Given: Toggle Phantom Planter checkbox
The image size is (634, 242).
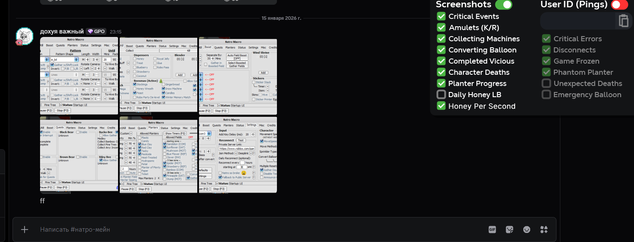Looking at the screenshot, I should point(546,72).
